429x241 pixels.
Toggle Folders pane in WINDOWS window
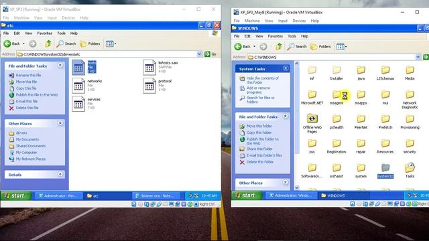pos(320,47)
